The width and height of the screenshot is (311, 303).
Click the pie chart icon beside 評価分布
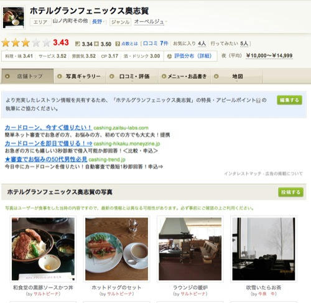(x=169, y=56)
